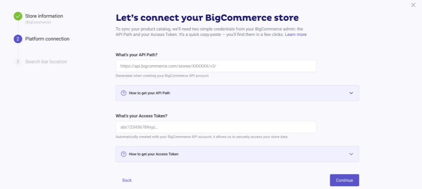Open 'How to get your API Path' section

coord(149,93)
